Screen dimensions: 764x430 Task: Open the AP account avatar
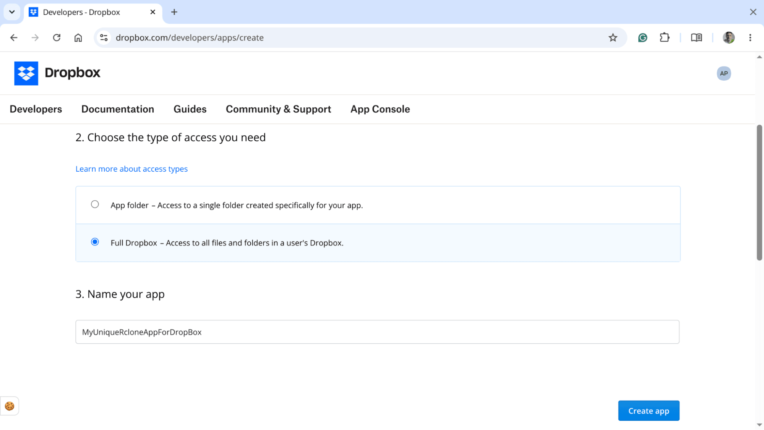click(x=723, y=73)
